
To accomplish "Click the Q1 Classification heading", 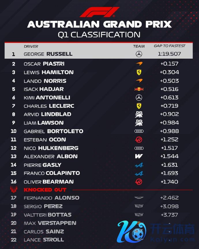I will click(x=99, y=35).
